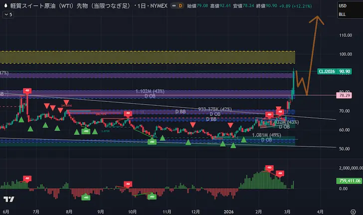This screenshot has width=363, height=215.
Task: Click the TradingView logo
Action: pos(8,200)
